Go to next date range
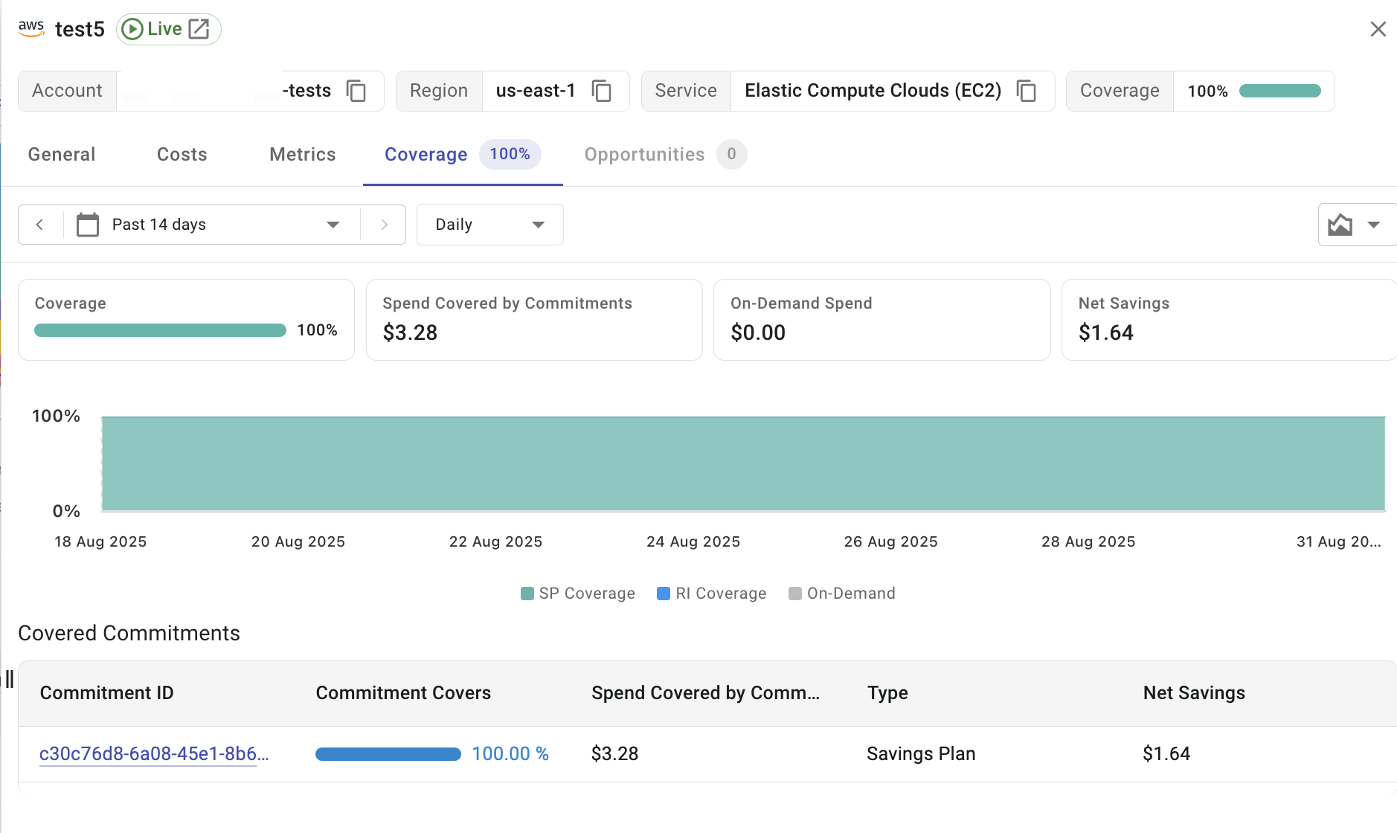 tap(384, 225)
